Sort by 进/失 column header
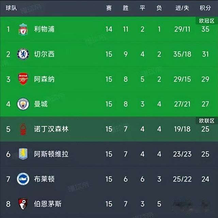 point(182,8)
